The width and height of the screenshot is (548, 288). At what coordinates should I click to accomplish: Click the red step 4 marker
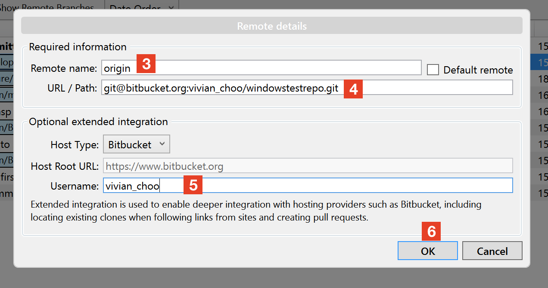click(x=352, y=89)
